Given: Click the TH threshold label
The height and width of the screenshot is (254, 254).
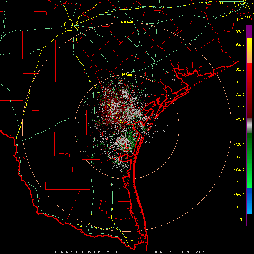Looking at the screenshot, I should tap(242, 220).
